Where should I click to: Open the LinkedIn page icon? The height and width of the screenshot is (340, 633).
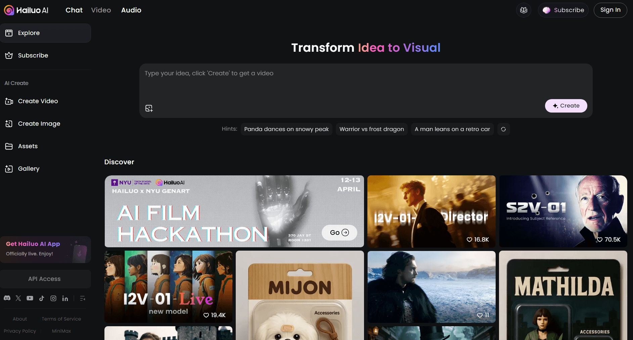pyautogui.click(x=65, y=298)
